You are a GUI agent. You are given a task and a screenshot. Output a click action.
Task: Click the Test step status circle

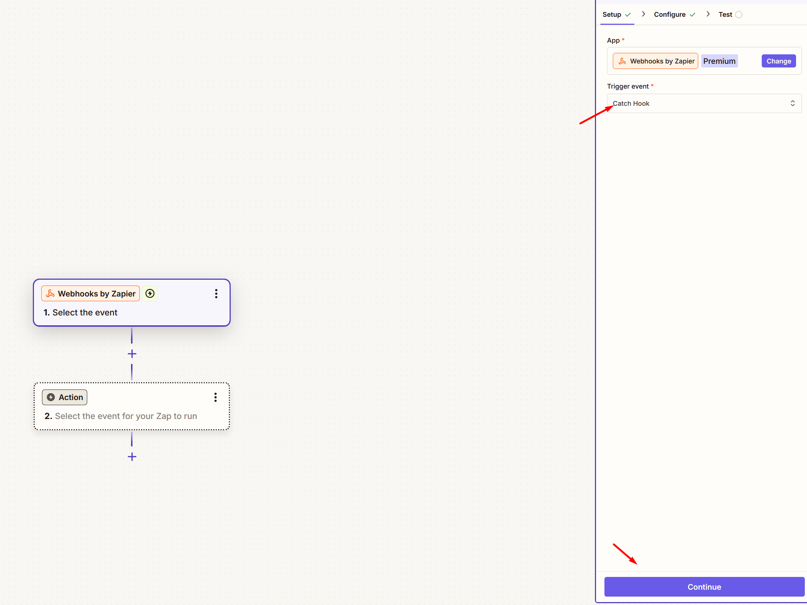point(739,15)
